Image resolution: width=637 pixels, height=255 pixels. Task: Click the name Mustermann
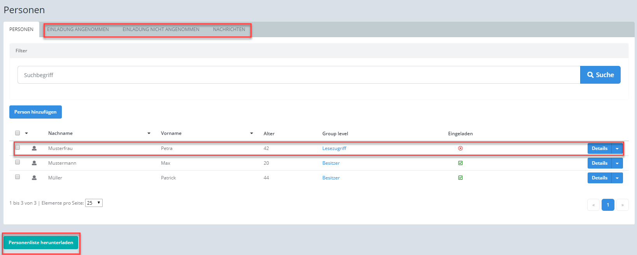click(62, 163)
